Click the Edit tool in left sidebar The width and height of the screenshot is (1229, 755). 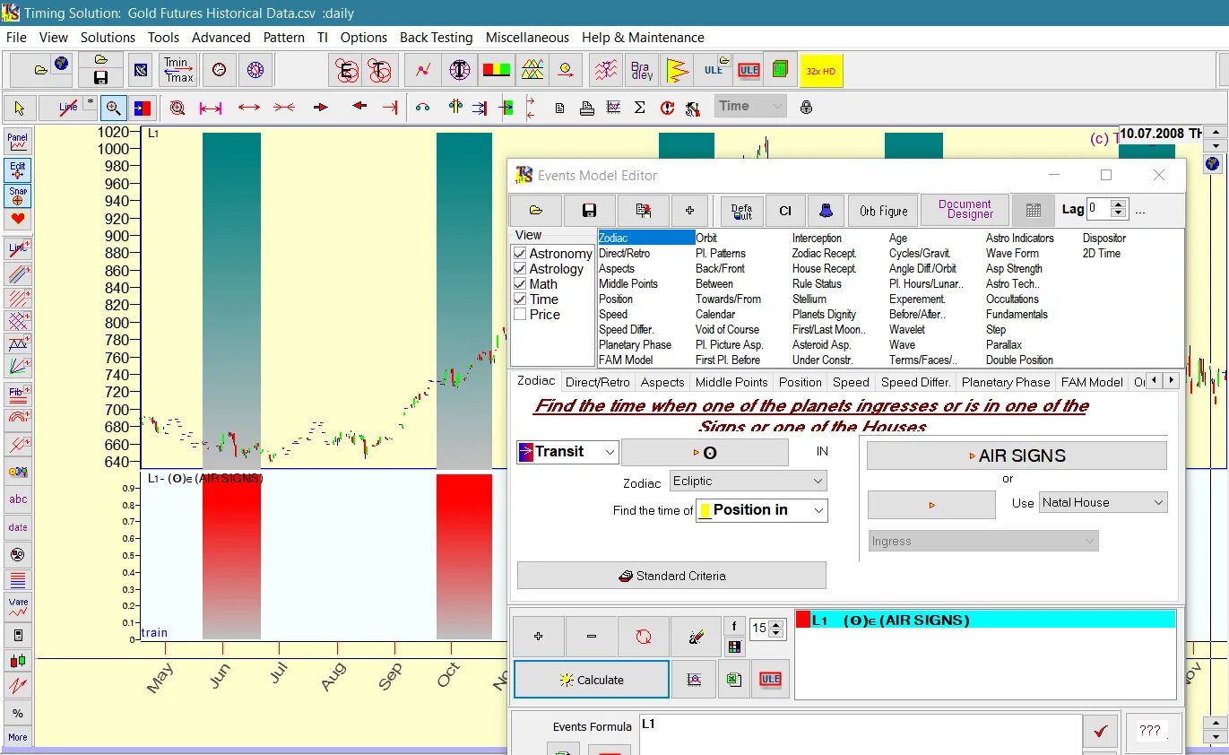pos(18,169)
